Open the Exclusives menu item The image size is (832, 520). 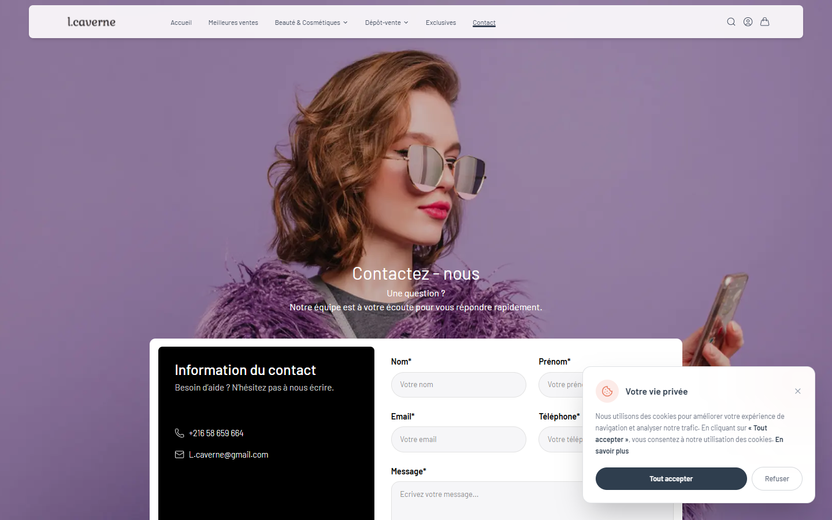441,23
